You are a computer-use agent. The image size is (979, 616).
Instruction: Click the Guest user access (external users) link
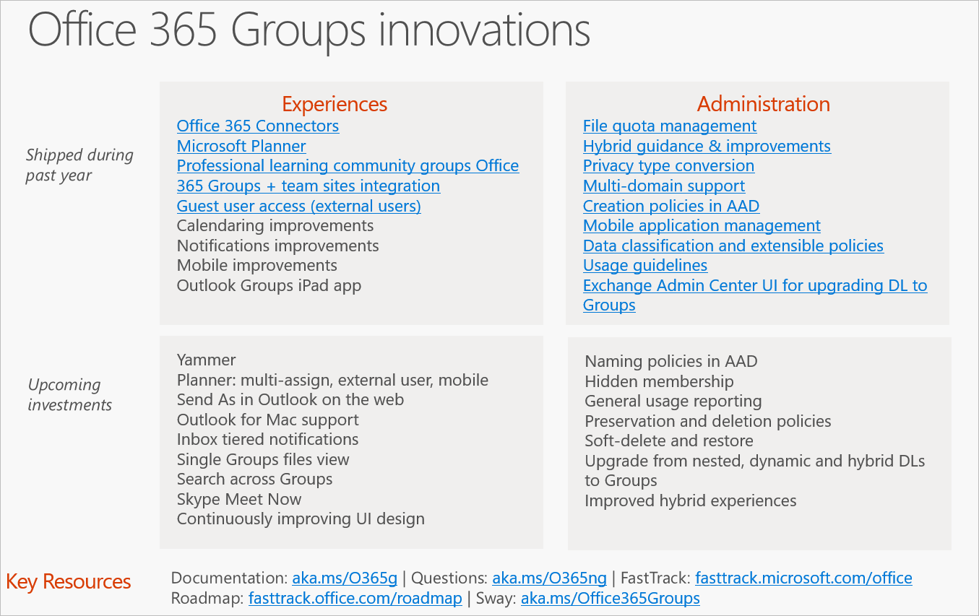click(298, 206)
